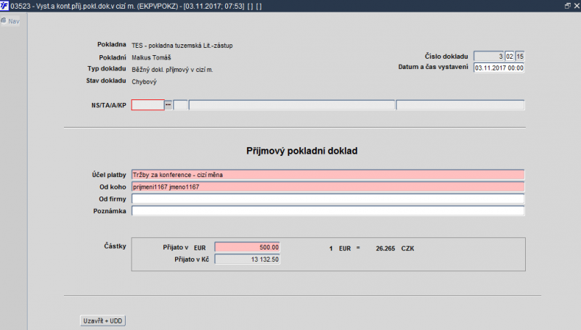Click the wide NS/TA/A/KP description field

click(292, 105)
